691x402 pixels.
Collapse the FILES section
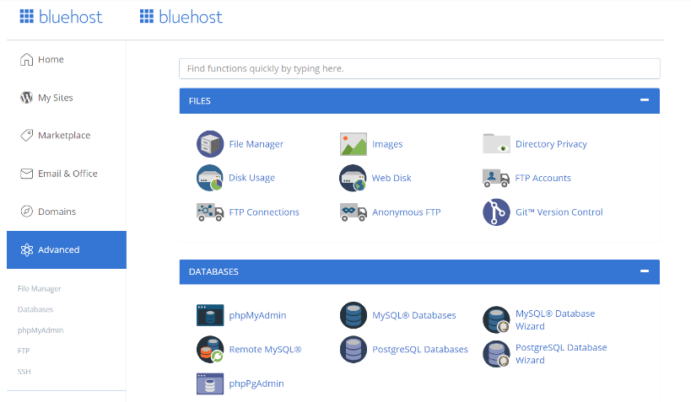pos(645,100)
